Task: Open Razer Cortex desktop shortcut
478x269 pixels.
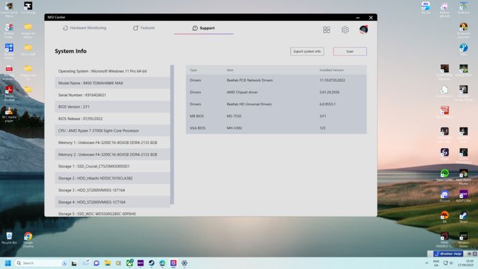Action: 445,175
